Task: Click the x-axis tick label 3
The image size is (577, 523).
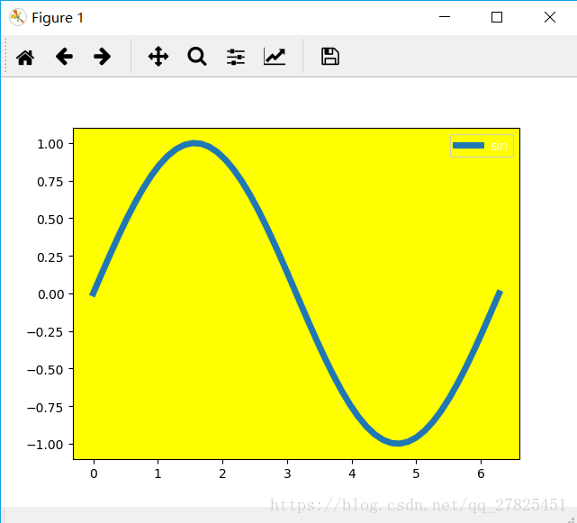Action: click(287, 473)
